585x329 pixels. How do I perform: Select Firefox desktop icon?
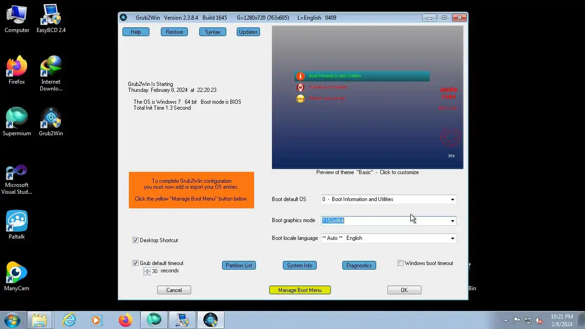point(17,70)
